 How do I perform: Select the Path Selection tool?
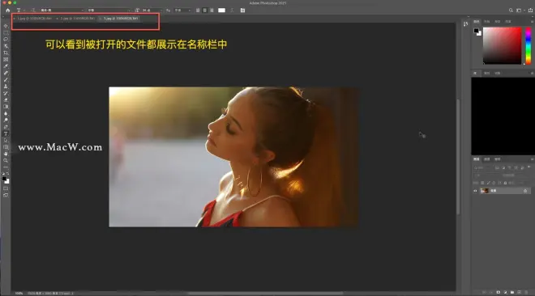pos(6,140)
